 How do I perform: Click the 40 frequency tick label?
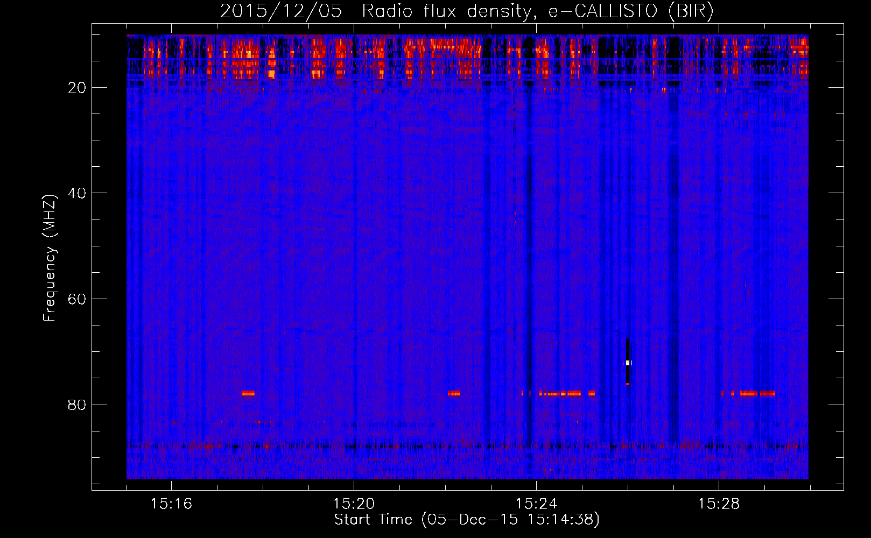click(77, 193)
